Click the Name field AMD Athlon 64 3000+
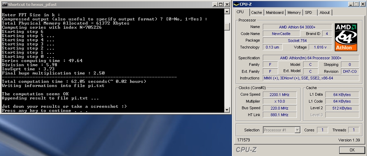 [297, 27]
